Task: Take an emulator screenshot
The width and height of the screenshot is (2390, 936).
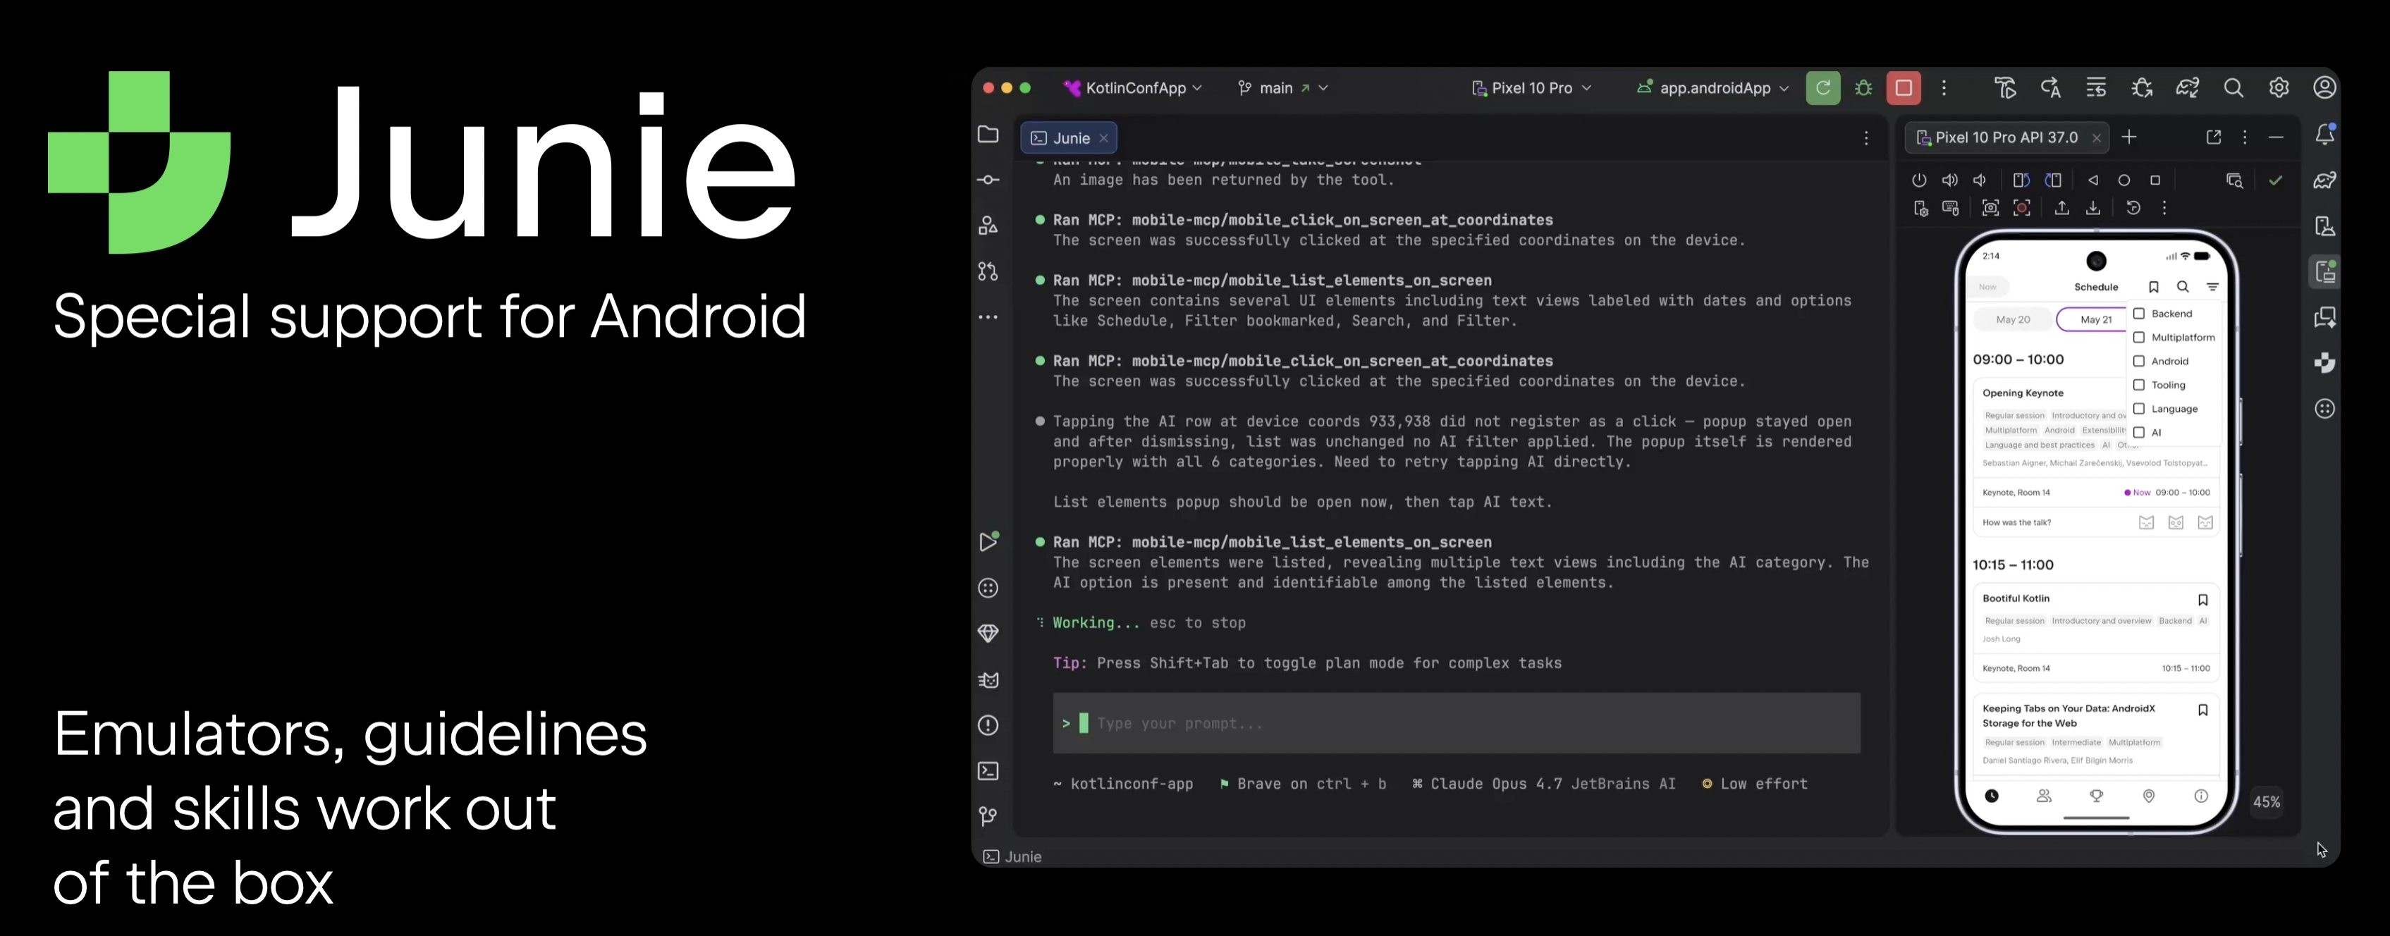Action: 1990,208
